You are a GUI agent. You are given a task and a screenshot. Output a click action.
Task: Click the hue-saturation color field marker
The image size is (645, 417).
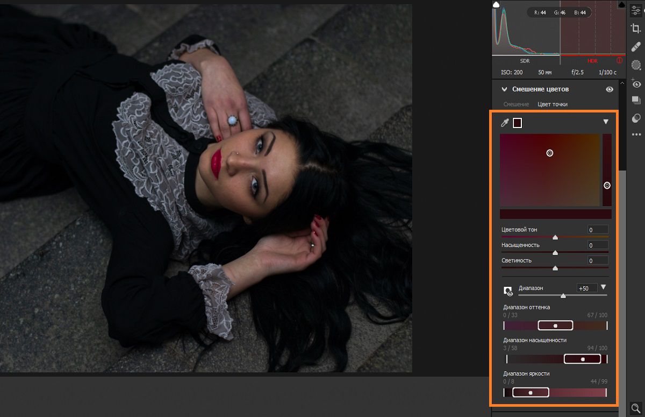tap(549, 153)
